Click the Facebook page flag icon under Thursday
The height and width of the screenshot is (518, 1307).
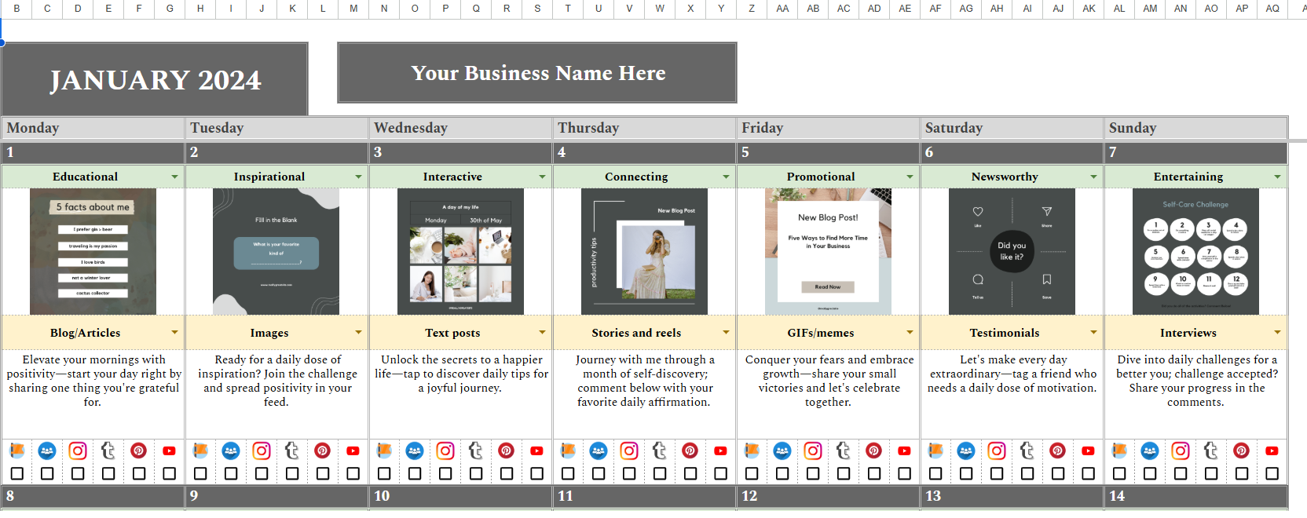569,451
